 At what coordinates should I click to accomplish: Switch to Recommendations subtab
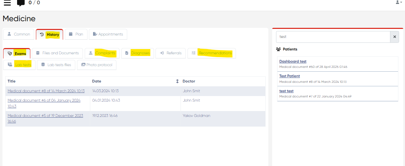pos(212,53)
